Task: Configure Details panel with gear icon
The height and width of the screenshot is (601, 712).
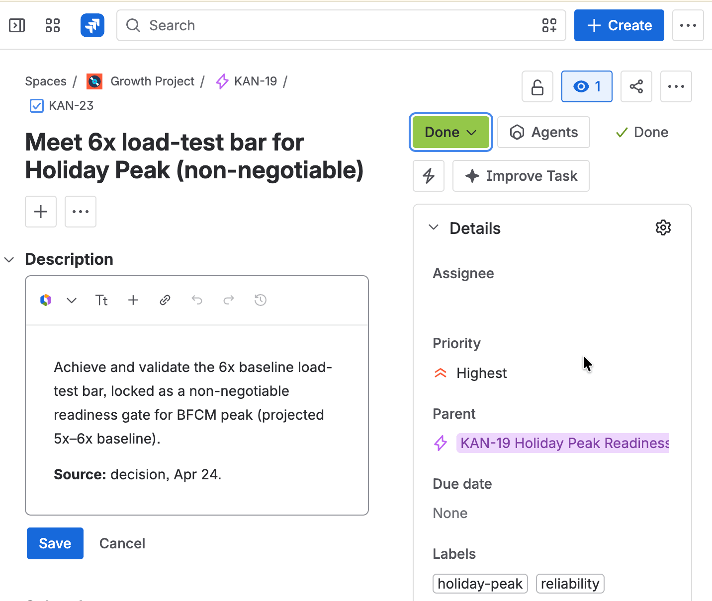Action: point(663,227)
